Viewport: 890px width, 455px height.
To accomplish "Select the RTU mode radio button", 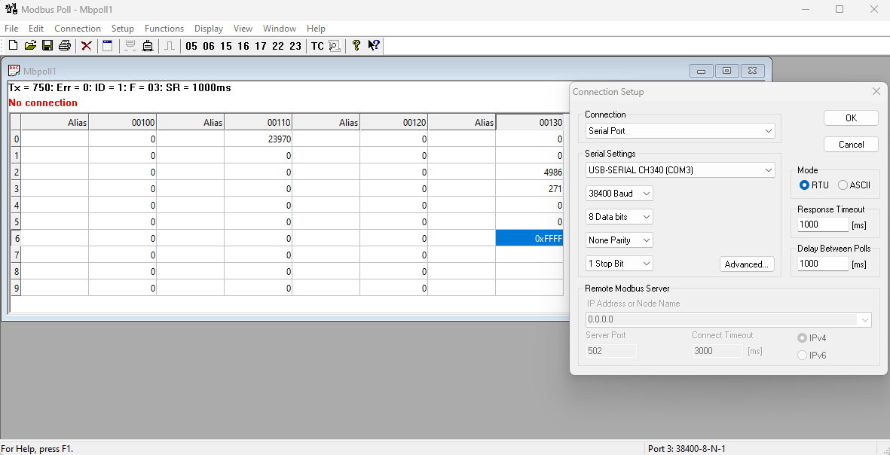I will [805, 185].
